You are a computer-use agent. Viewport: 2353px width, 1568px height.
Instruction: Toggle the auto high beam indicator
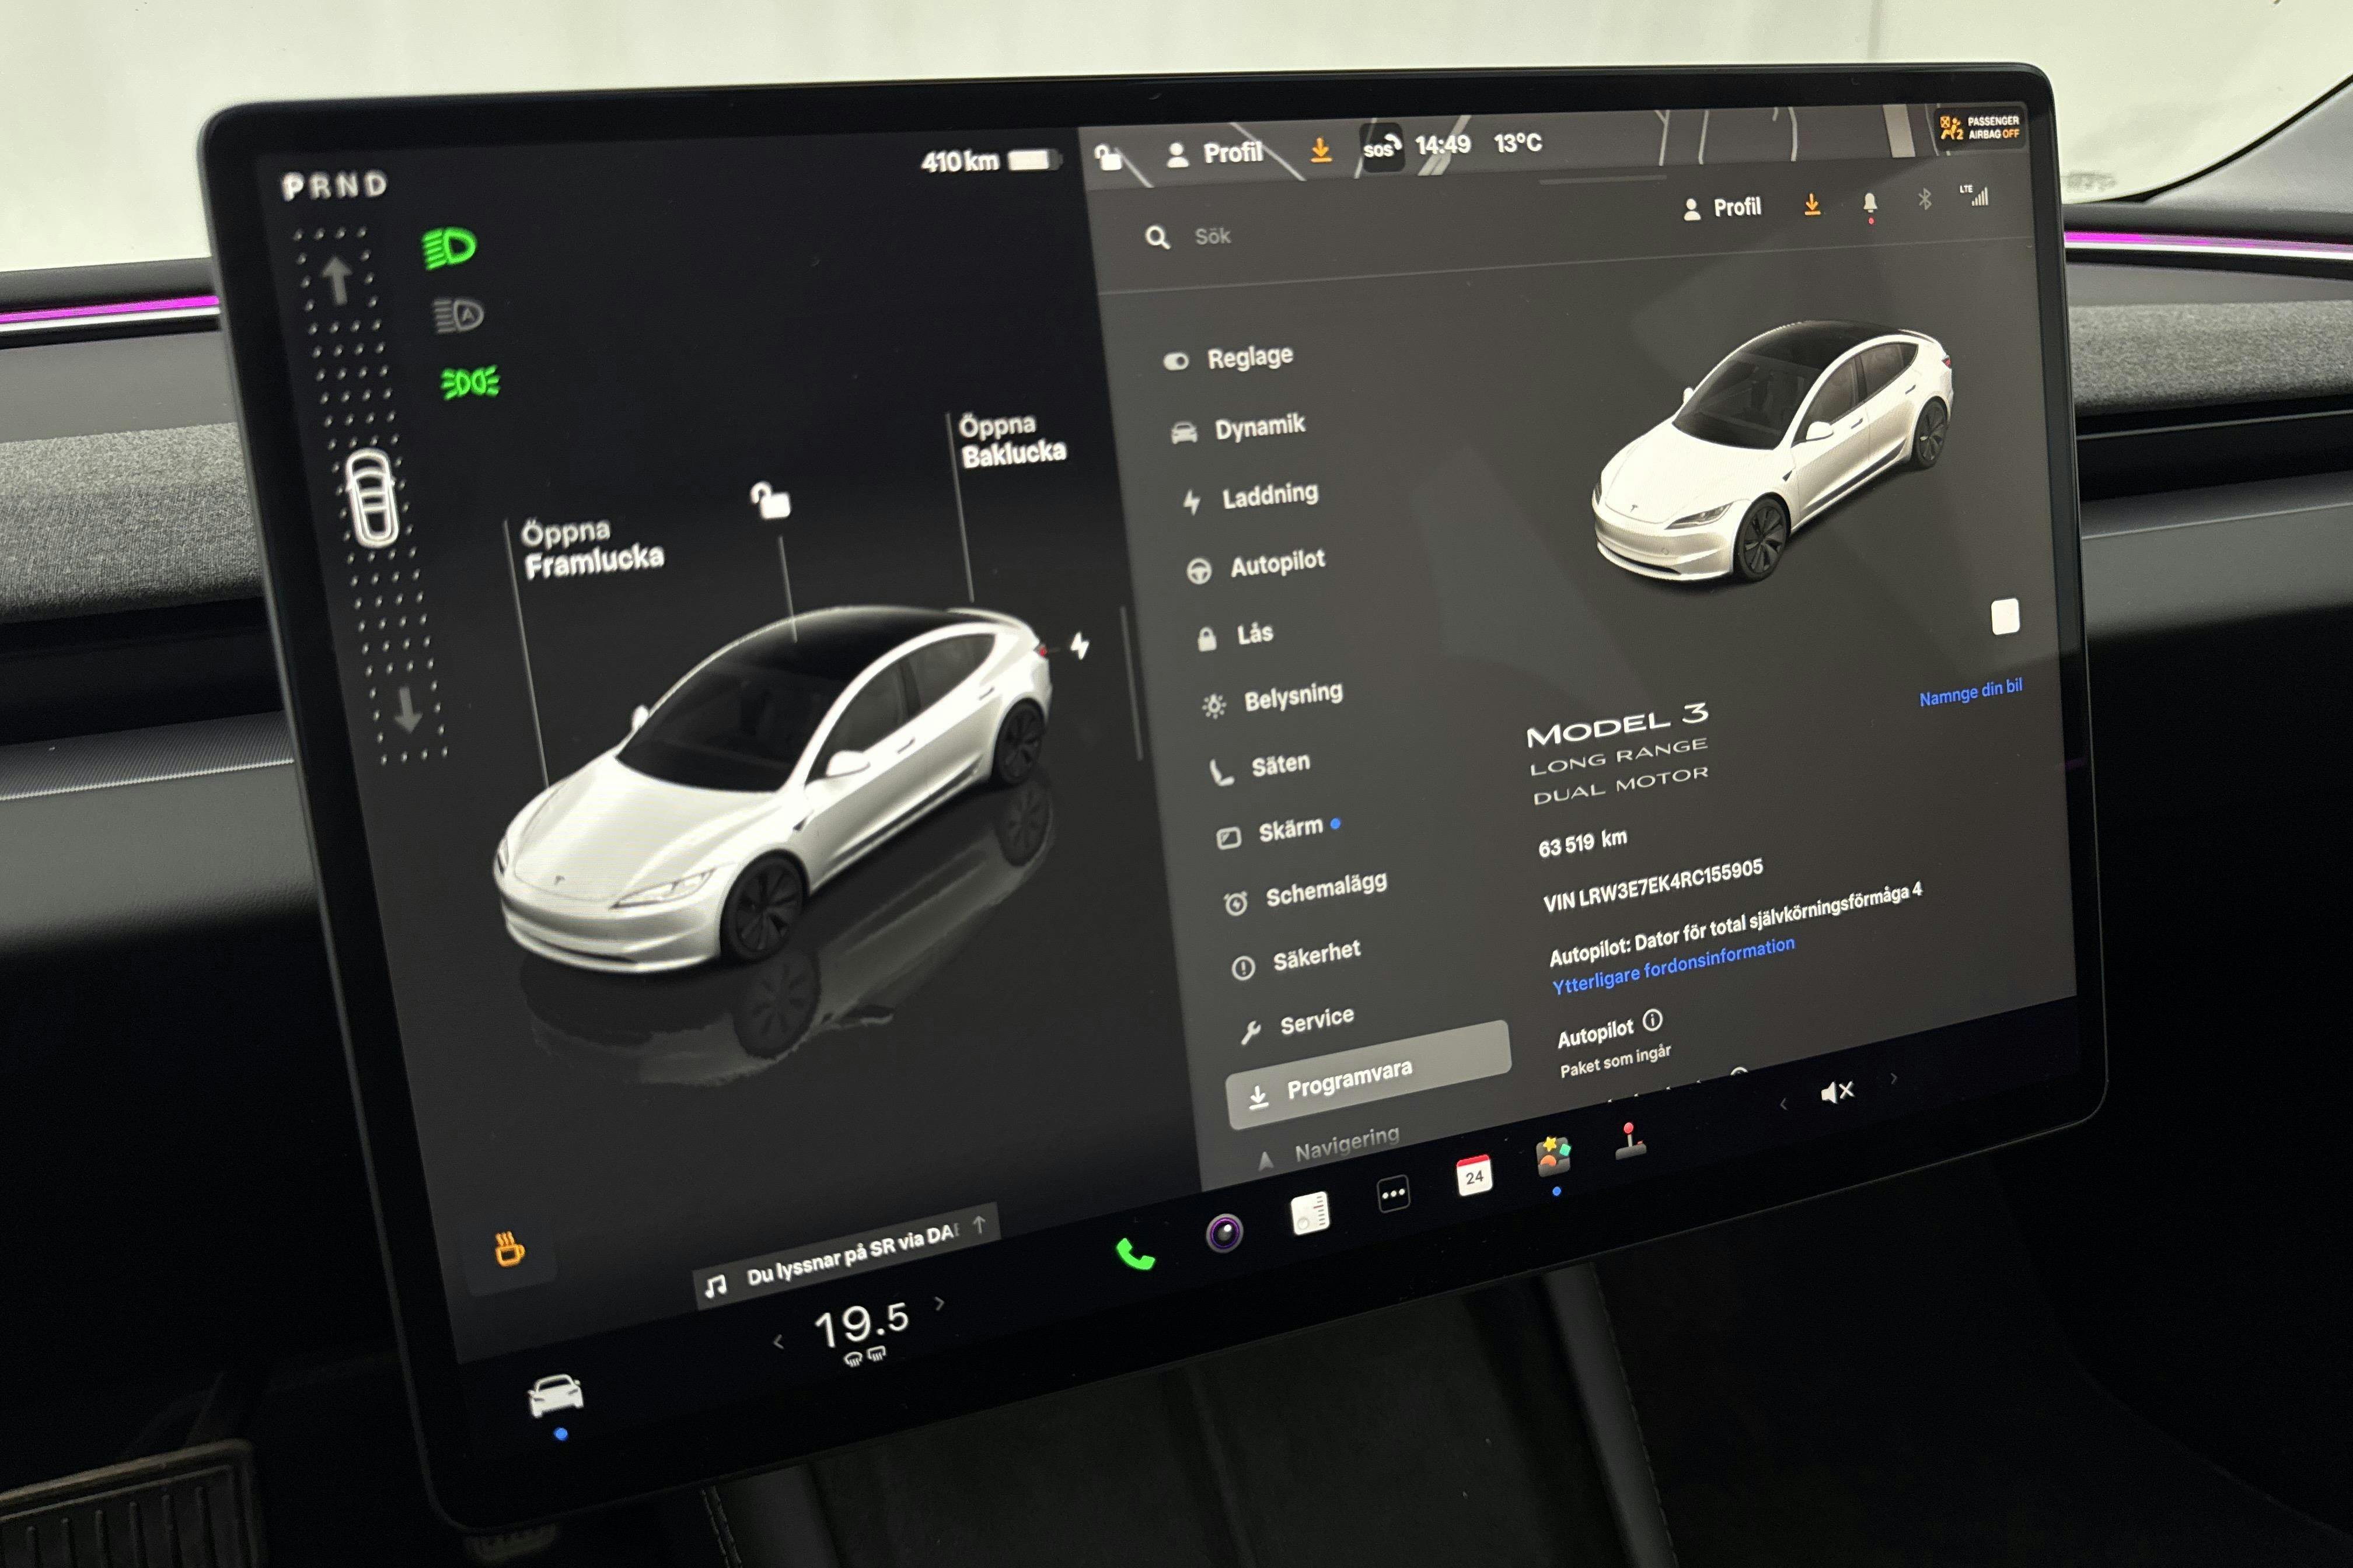(x=458, y=316)
